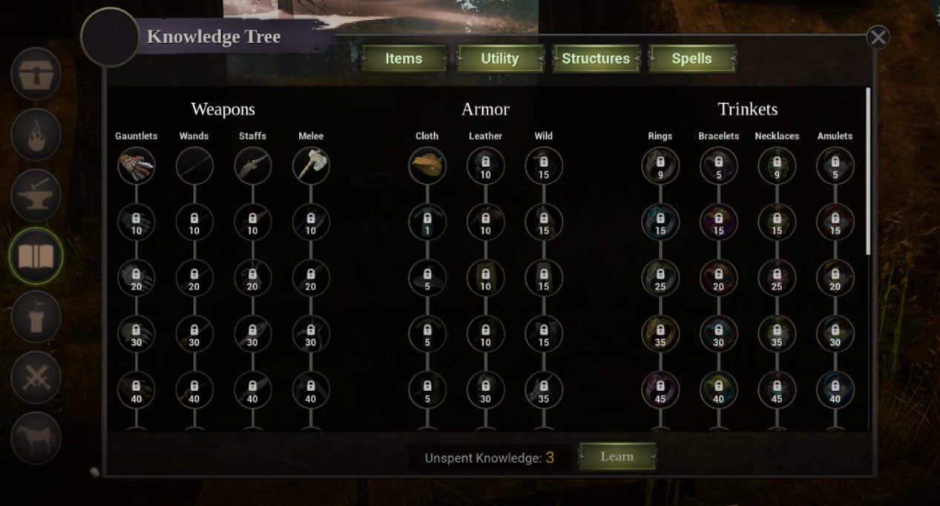Image resolution: width=940 pixels, height=506 pixels.
Task: Select the unlocked Staffs weapon node
Action: pos(253,165)
